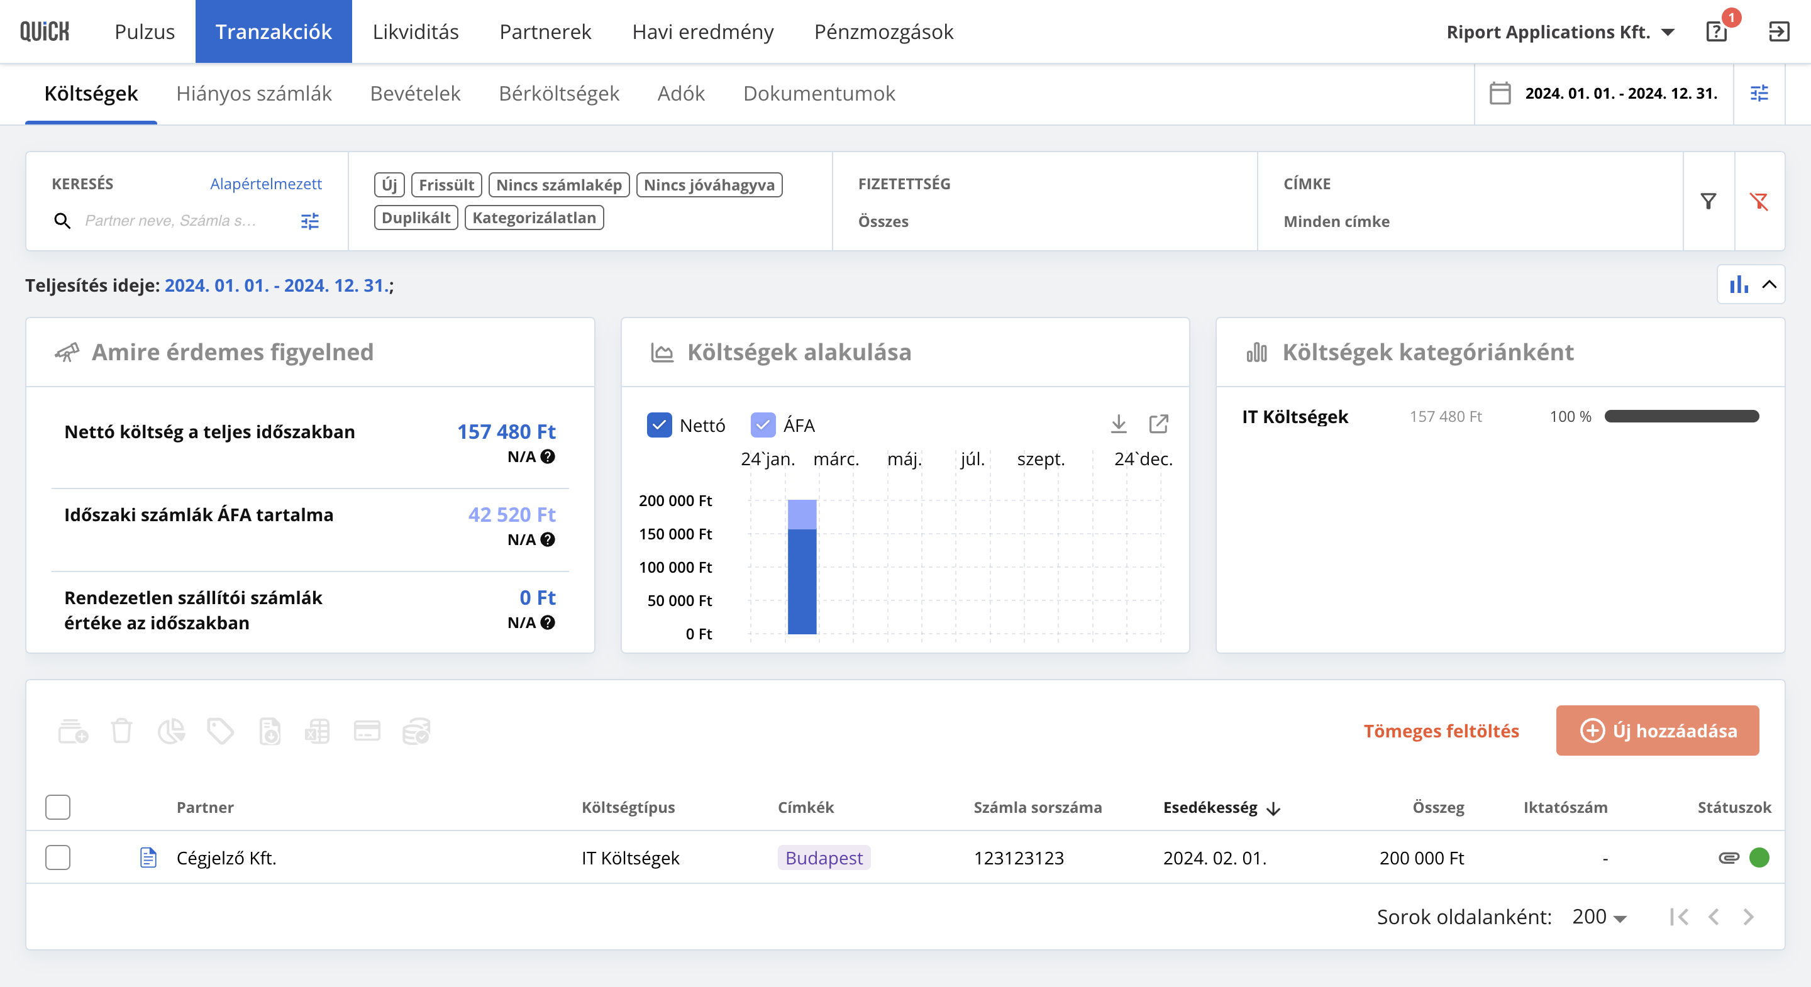1811x987 pixels.
Task: Switch to Hiányos számlák tab
Action: tap(254, 94)
